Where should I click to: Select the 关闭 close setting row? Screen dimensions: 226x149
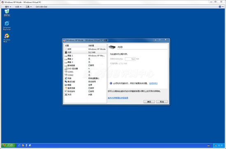[85, 95]
